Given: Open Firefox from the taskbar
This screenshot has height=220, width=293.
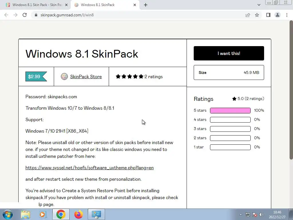Looking at the screenshot, I should click(79, 214).
